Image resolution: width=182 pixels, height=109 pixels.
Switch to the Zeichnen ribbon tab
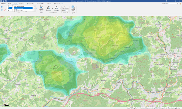coord(22,4)
